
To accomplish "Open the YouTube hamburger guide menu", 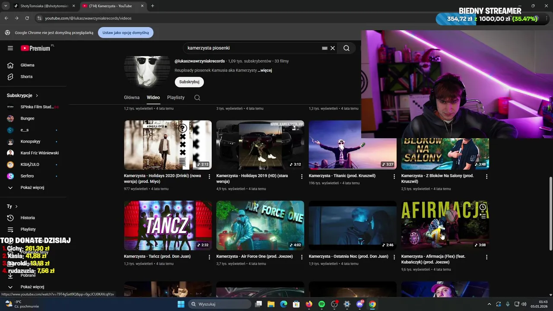I will pos(10,48).
